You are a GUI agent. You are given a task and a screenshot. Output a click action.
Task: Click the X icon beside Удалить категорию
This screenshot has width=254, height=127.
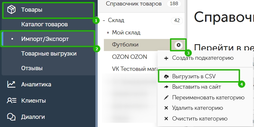pyautogui.click(x=166, y=108)
